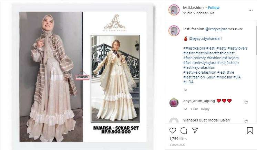
Task: Like the post with the heart icon
Action: click(x=173, y=130)
